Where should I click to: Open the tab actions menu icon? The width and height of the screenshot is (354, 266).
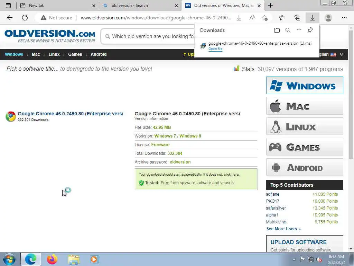pyautogui.click(x=8, y=6)
